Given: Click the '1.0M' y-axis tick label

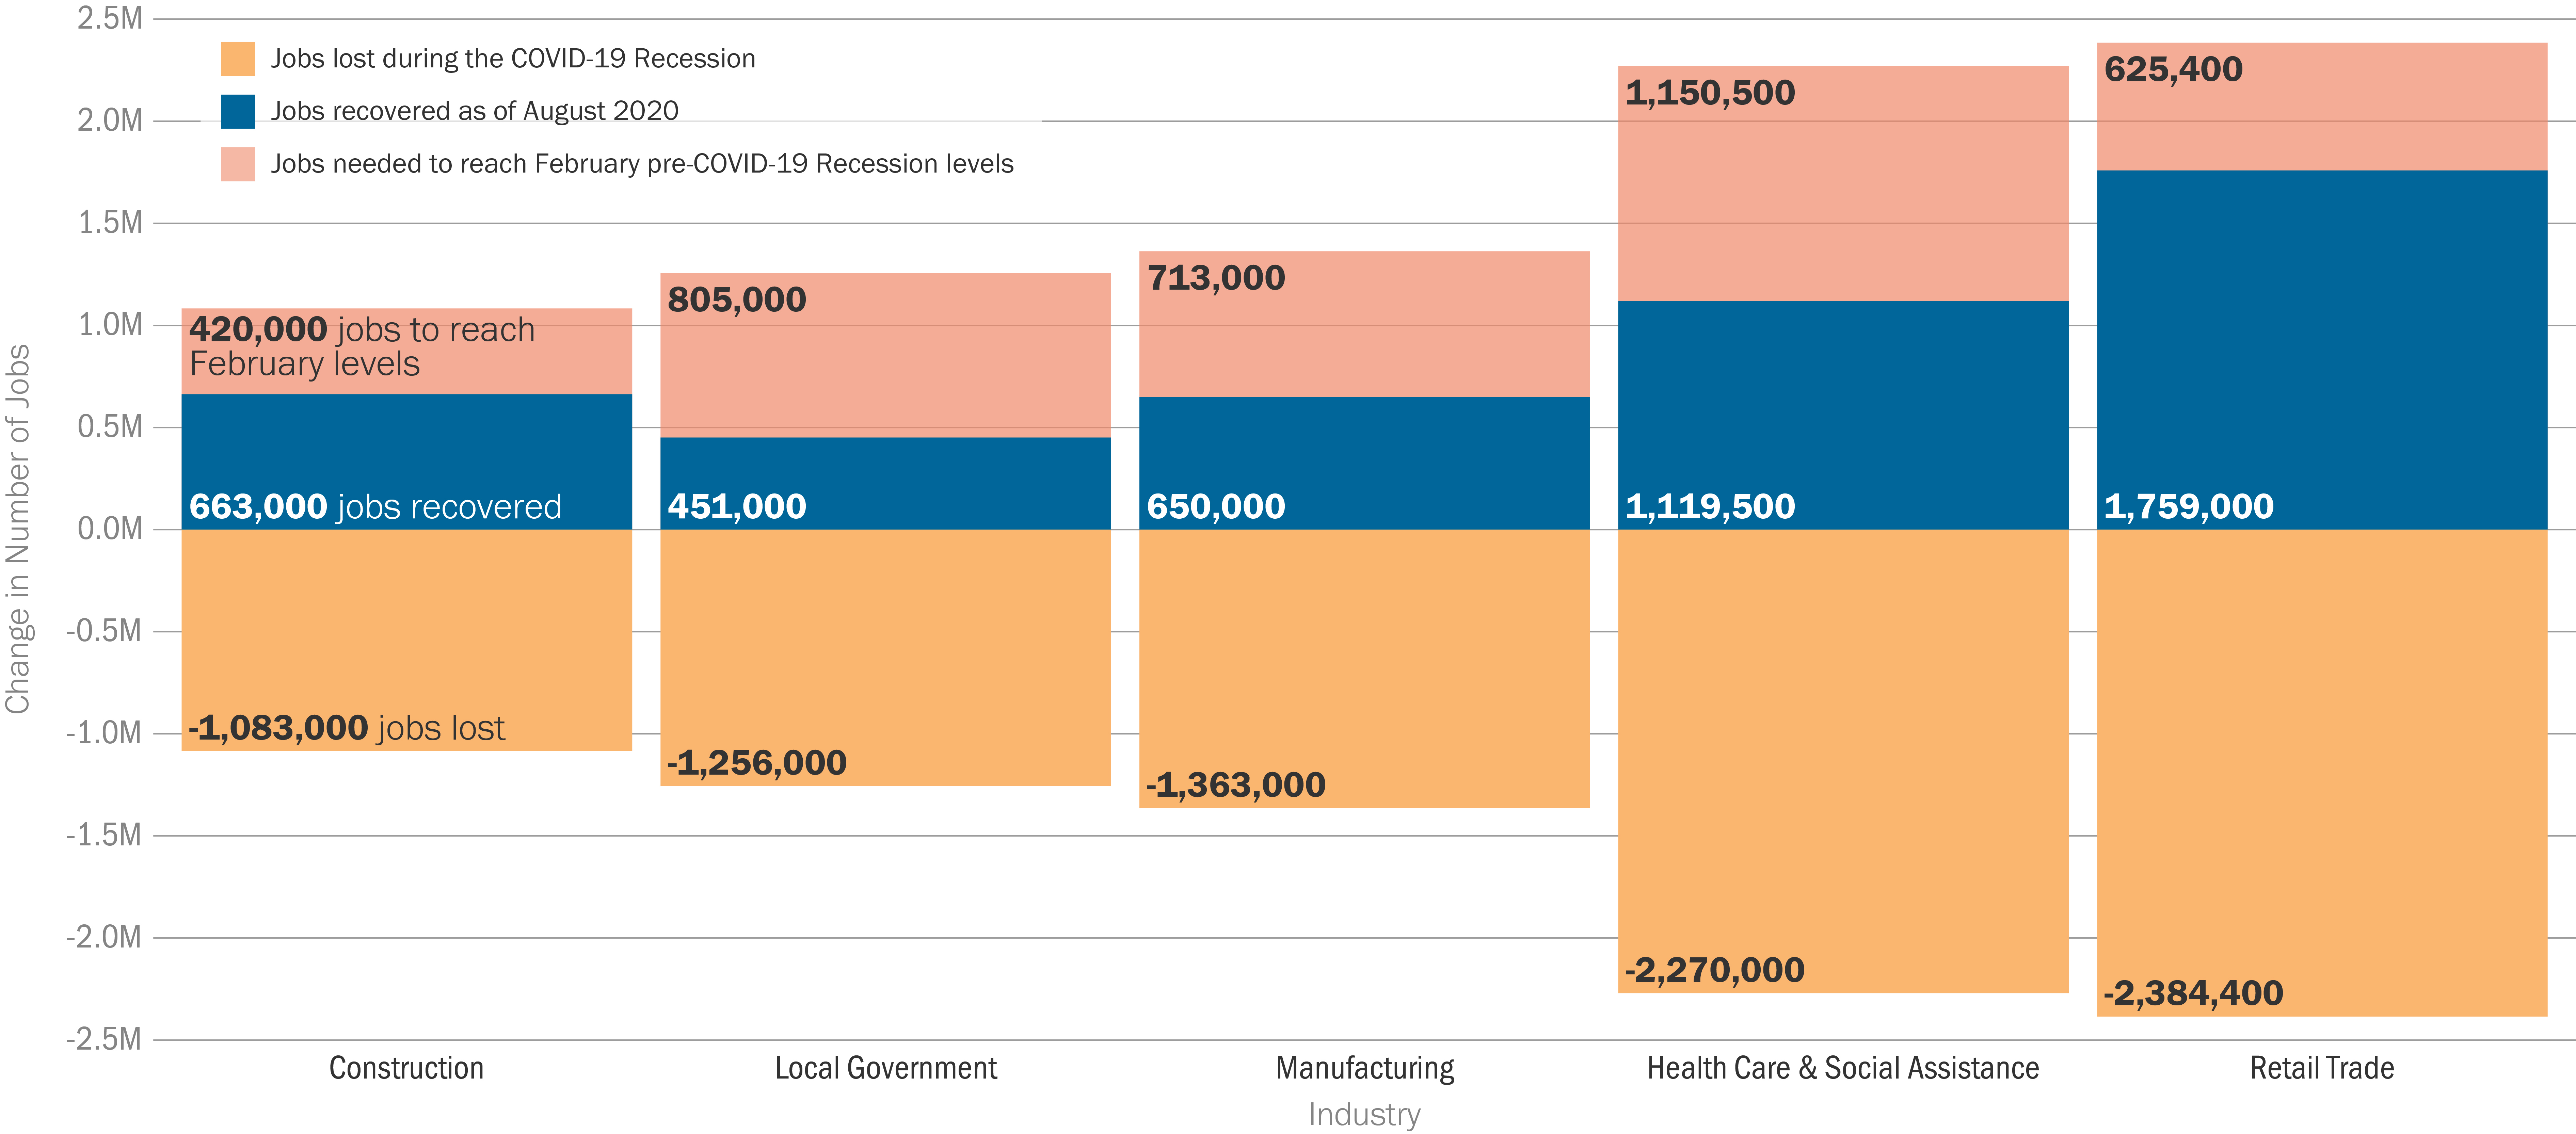Looking at the screenshot, I should 110,324.
